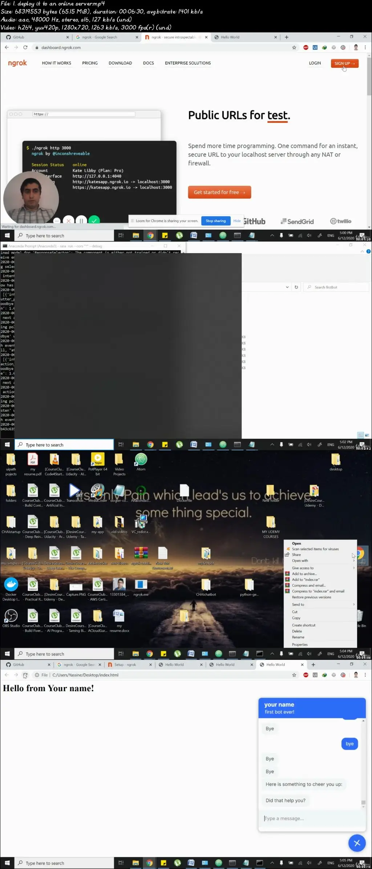Click Hide on the Loom sharing banner
This screenshot has height=869, width=372.
pos(237,221)
